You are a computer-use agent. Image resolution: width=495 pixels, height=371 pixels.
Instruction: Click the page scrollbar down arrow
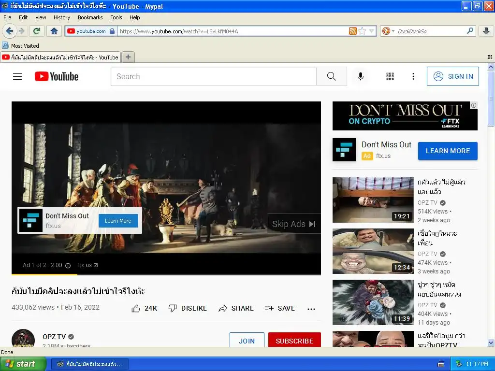pos(491,343)
